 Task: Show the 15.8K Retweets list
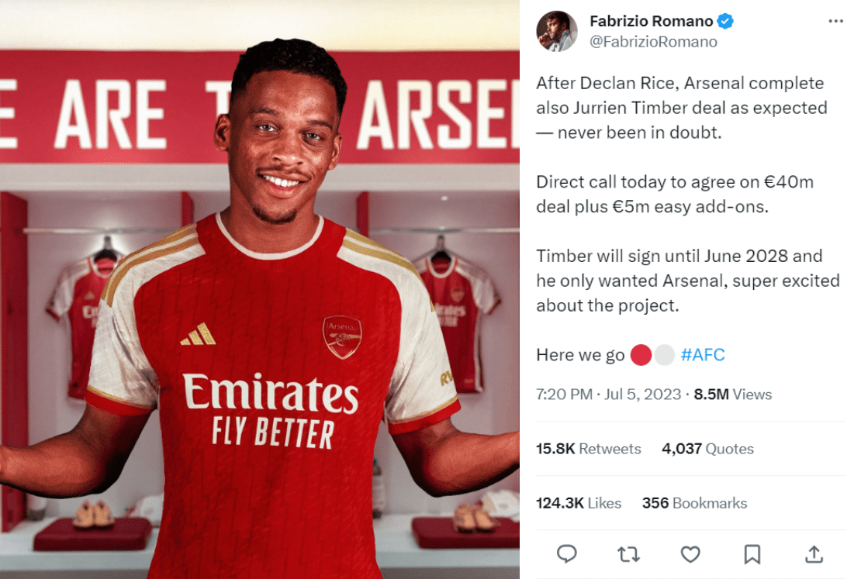[x=588, y=449]
